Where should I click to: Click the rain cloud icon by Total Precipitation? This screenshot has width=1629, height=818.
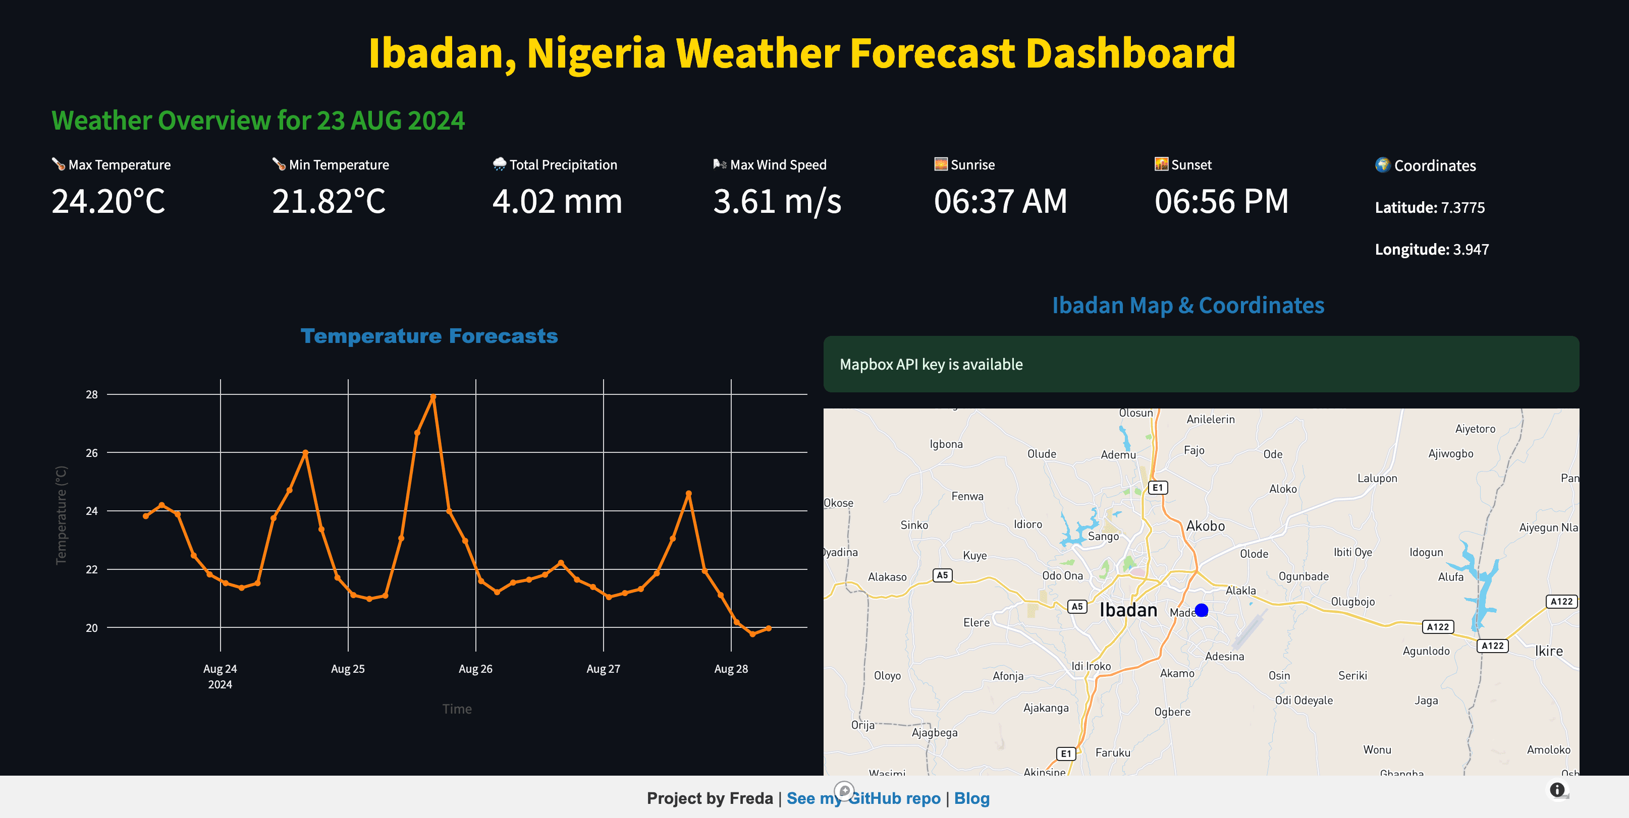(500, 164)
